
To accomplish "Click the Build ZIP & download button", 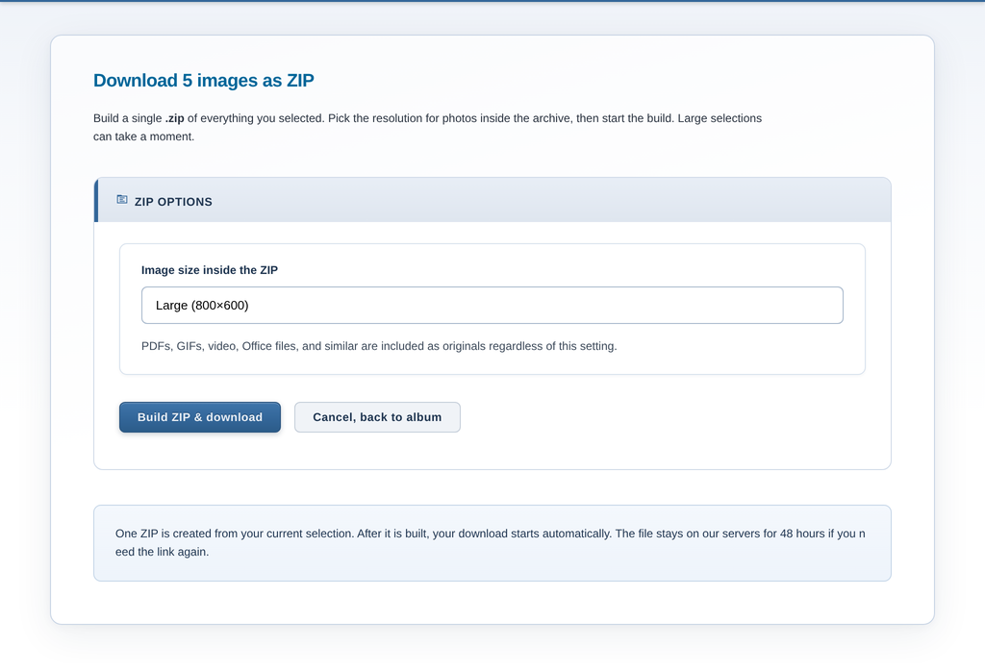I will click(200, 417).
